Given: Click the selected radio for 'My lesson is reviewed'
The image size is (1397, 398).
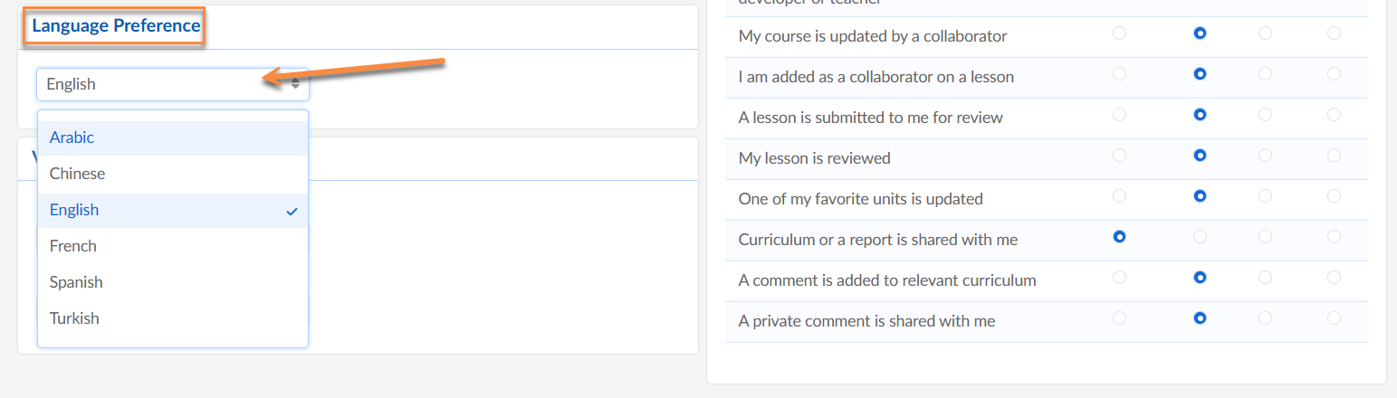Looking at the screenshot, I should point(1201,156).
